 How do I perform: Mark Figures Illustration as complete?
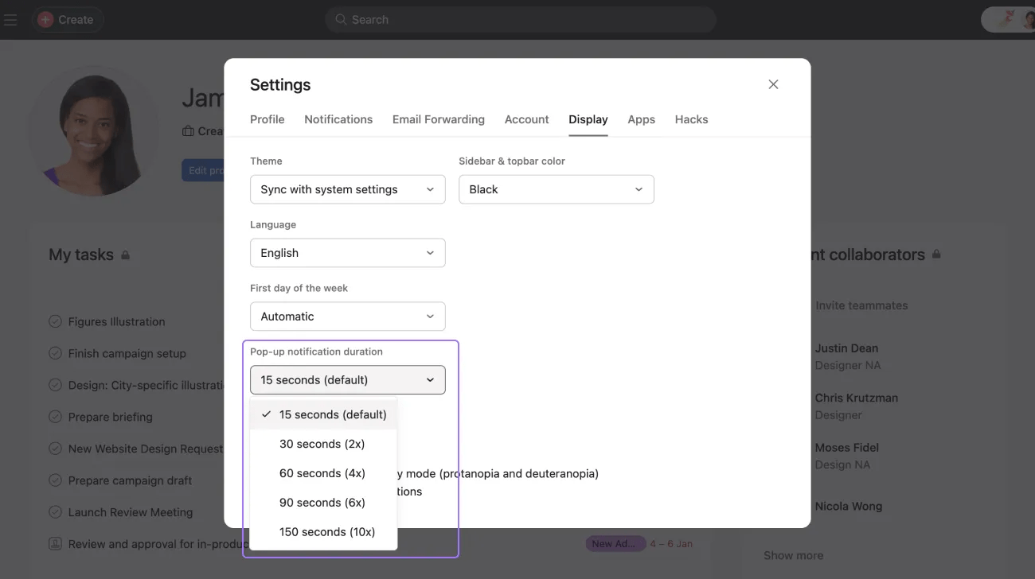[55, 321]
